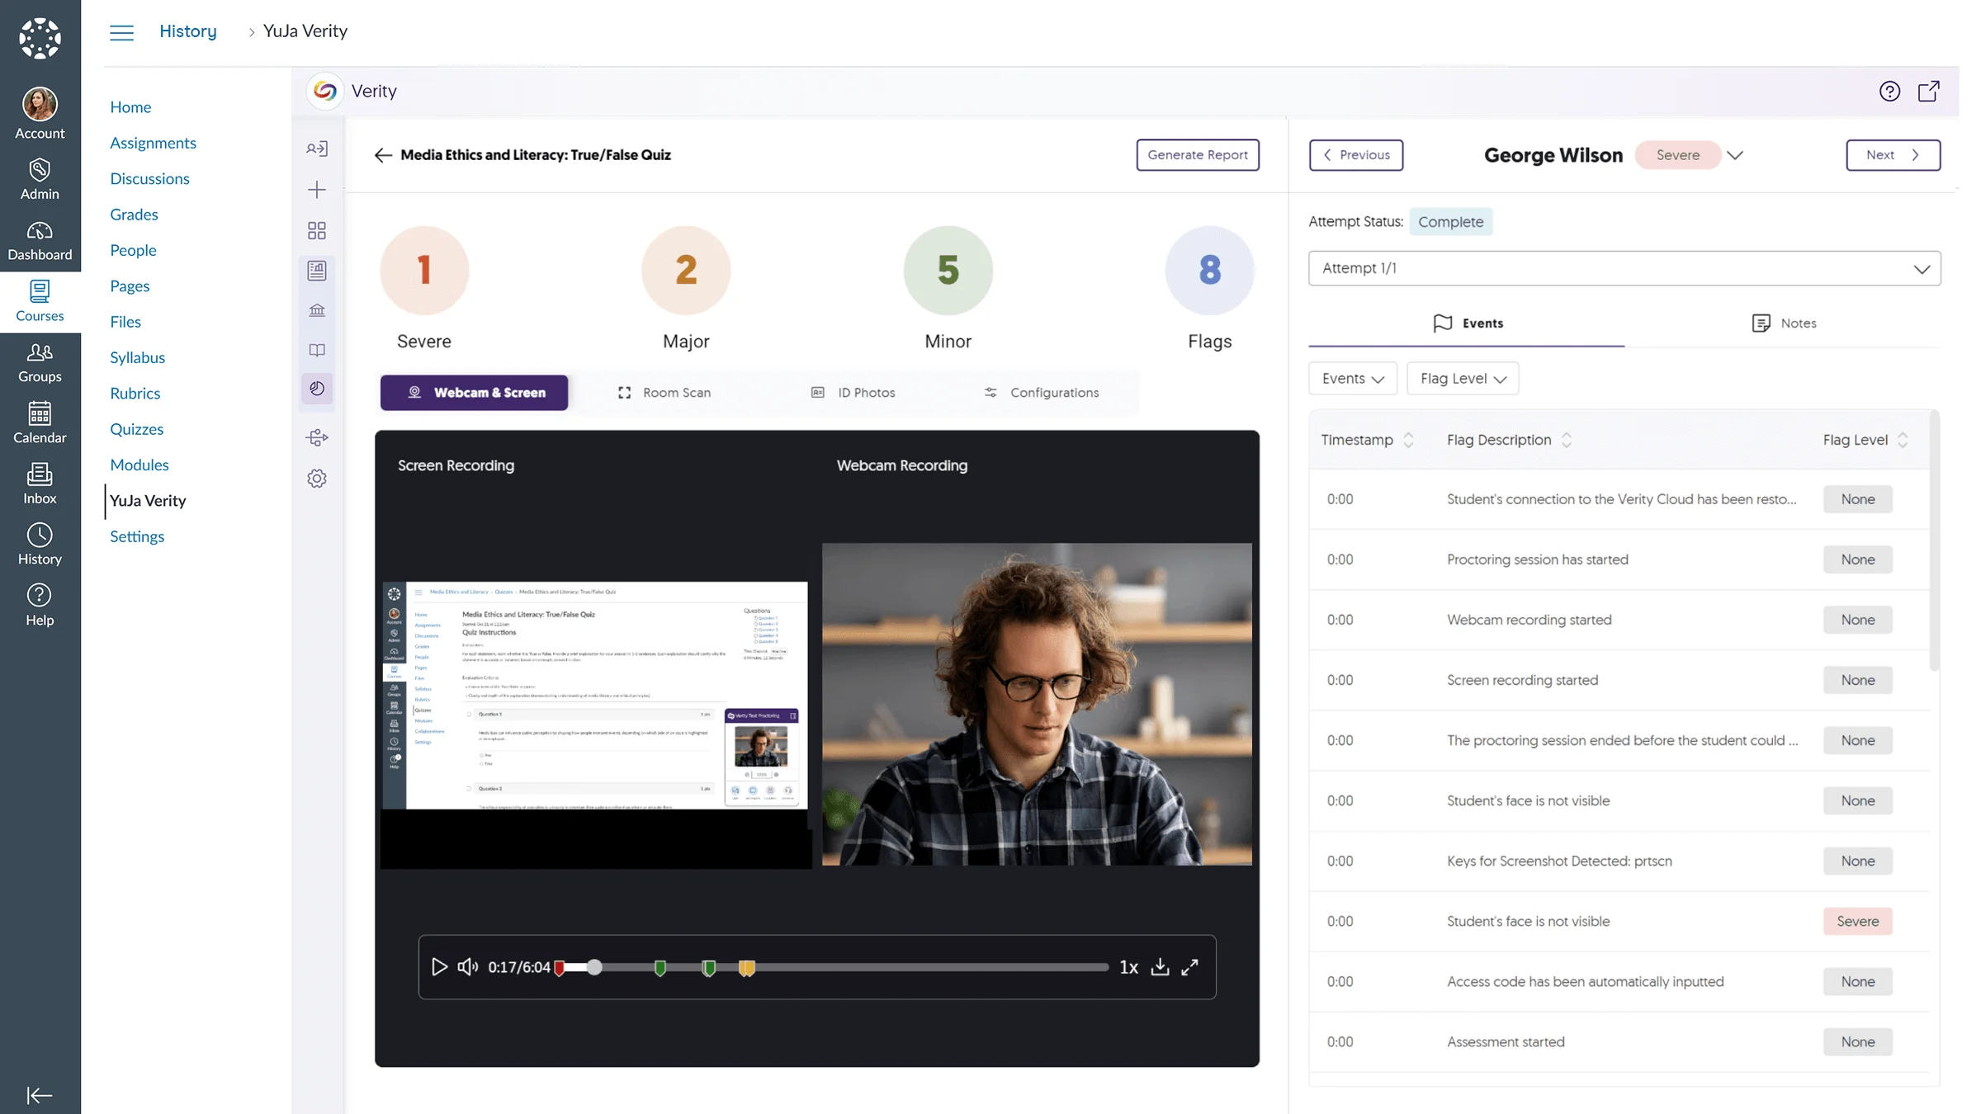Viewport: 1981px width, 1114px height.
Task: Play the proctoring recording
Action: pos(439,966)
